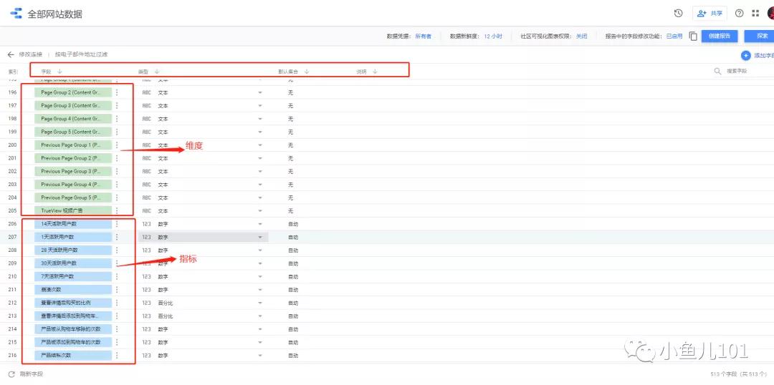This screenshot has height=385, width=774.
Task: Open three-dot menu for Previous Page Group 3
Action: pos(117,171)
